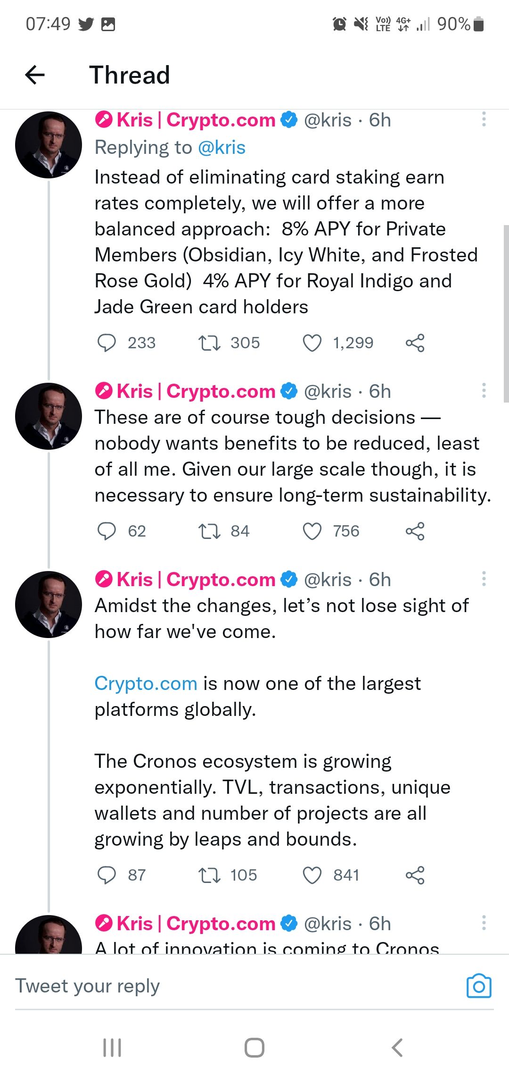Open the blue Crypto.com link in tweet text
The width and height of the screenshot is (509, 1076).
[x=146, y=684]
